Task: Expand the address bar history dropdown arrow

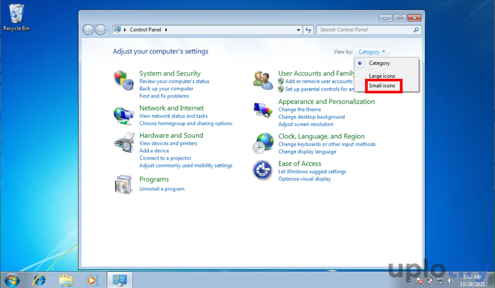Action: (x=299, y=30)
